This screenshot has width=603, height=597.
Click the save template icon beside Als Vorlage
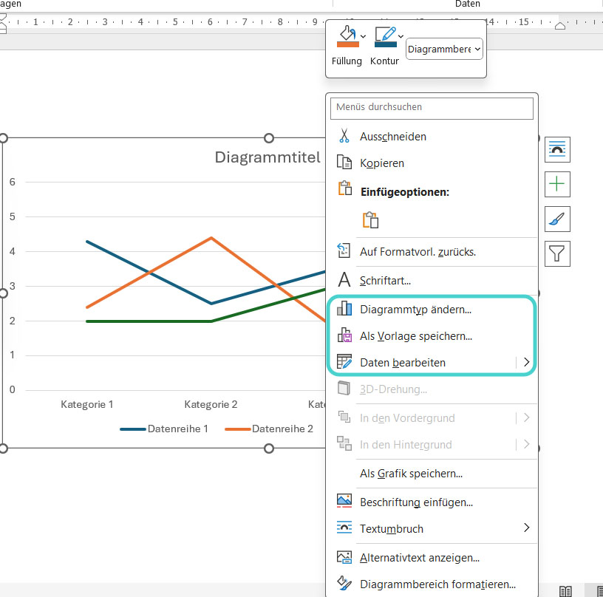click(x=344, y=335)
